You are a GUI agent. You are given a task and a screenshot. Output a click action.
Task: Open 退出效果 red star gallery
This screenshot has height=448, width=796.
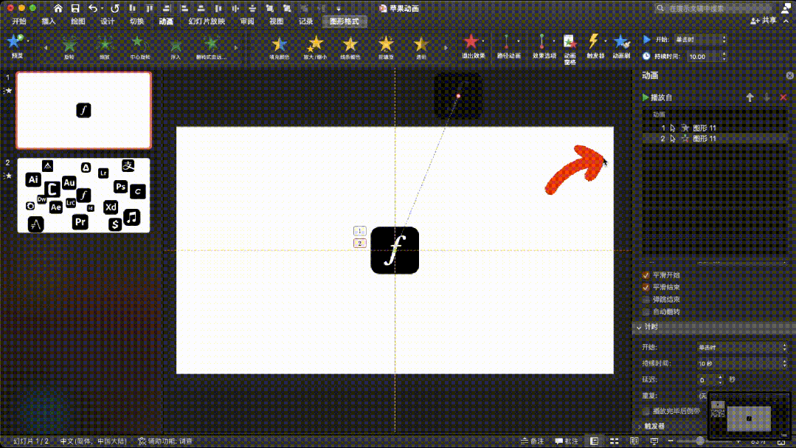[473, 46]
